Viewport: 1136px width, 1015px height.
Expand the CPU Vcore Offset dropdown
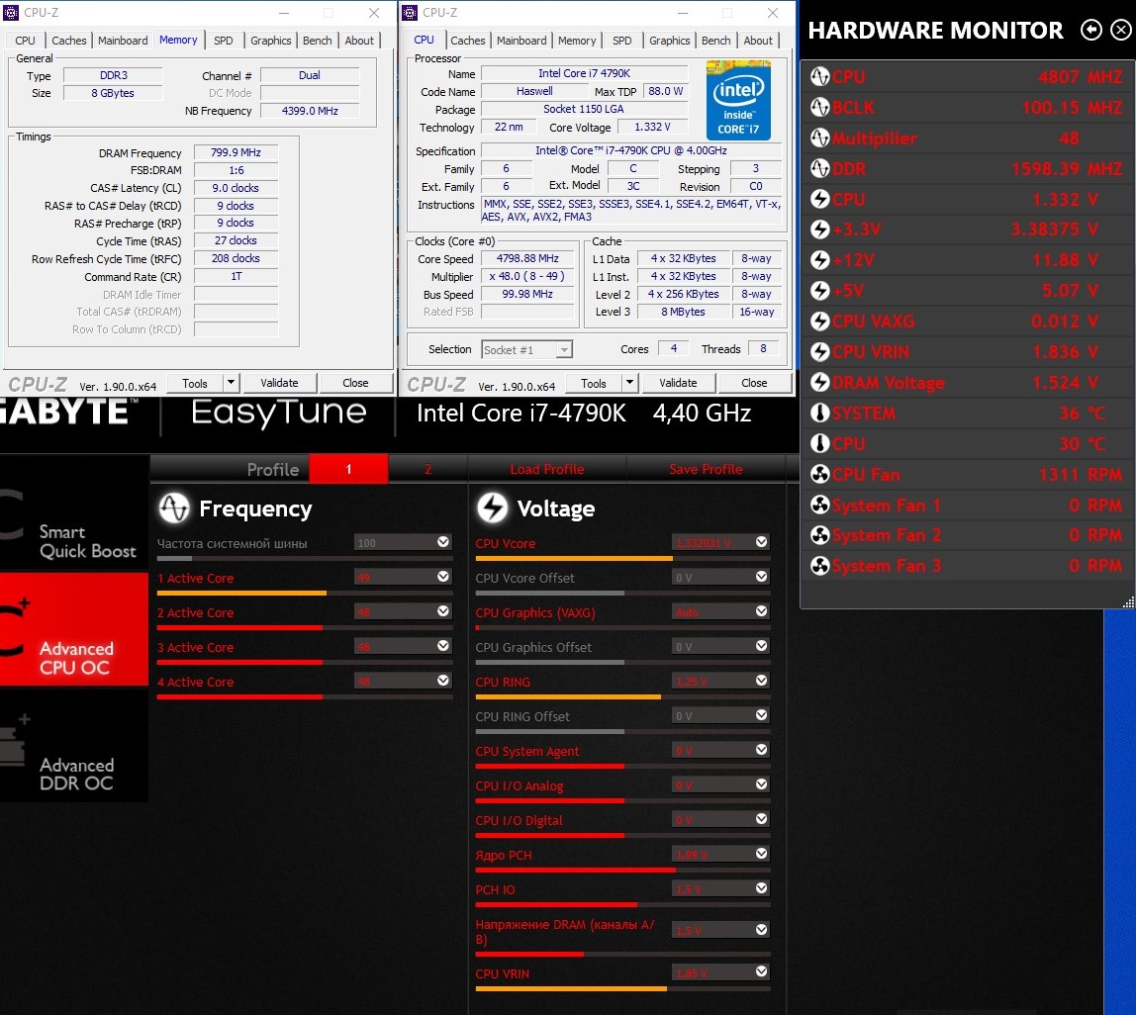point(761,577)
